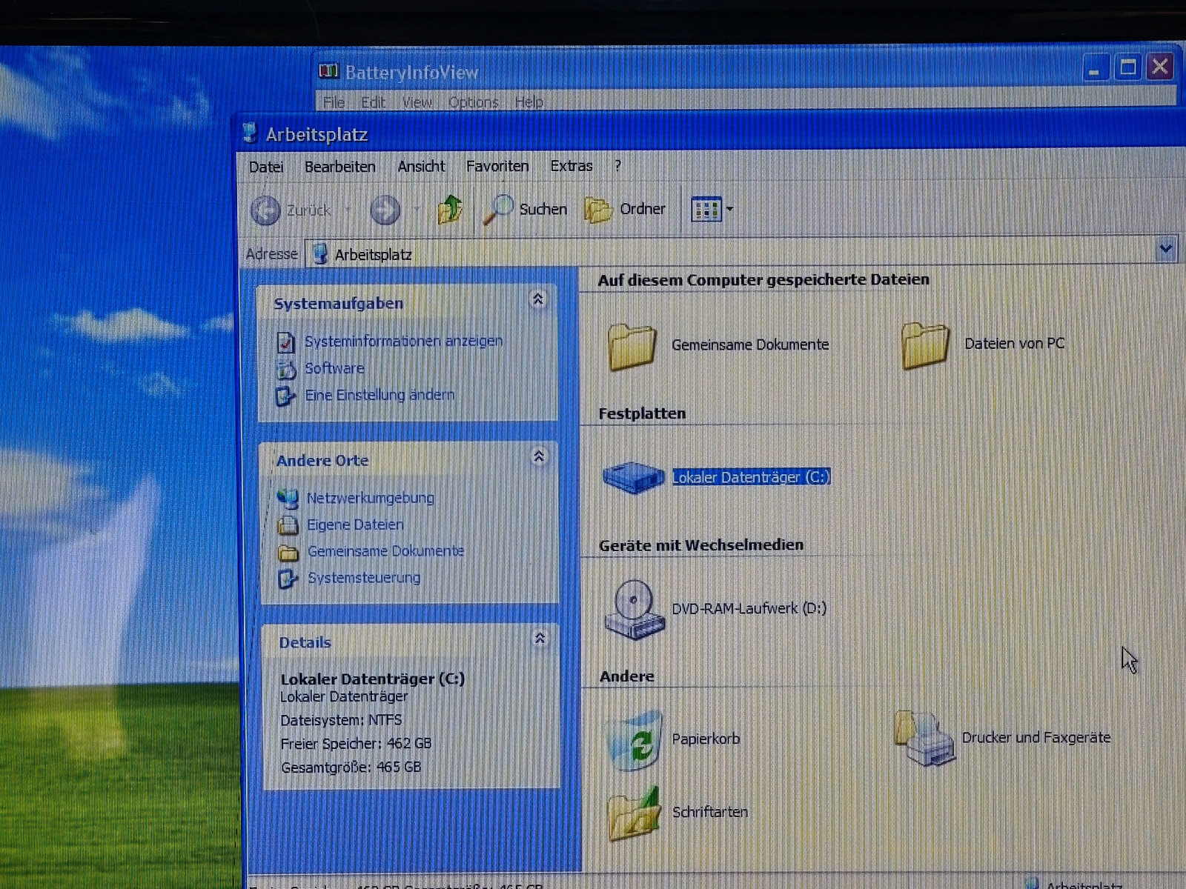
Task: Open the Ansicht menu
Action: click(421, 167)
